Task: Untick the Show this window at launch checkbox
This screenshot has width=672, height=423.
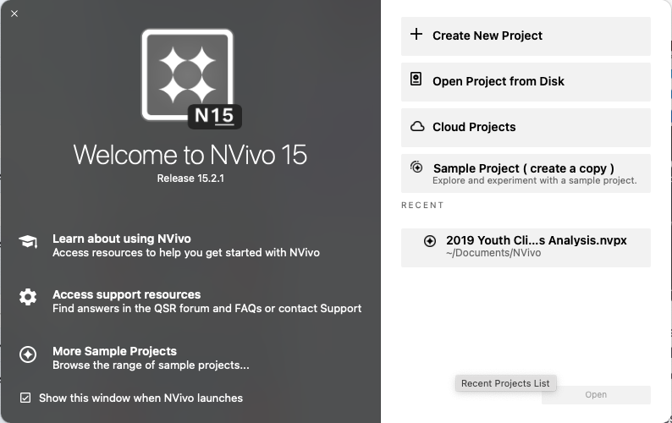Action: pyautogui.click(x=25, y=398)
